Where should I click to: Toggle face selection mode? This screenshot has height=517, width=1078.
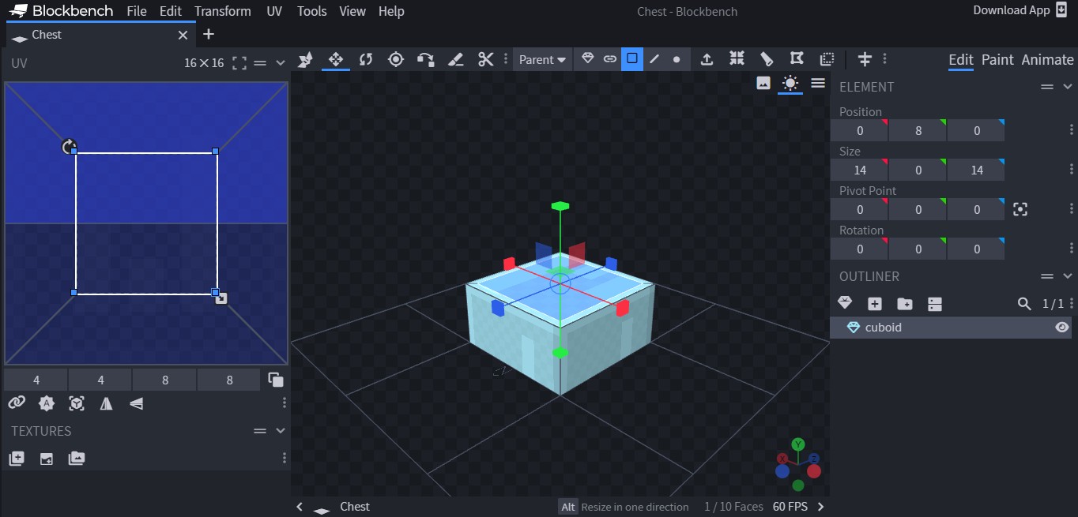coord(632,59)
